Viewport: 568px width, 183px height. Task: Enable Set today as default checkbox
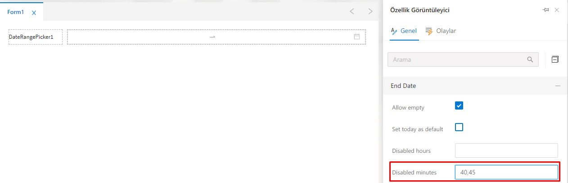pyautogui.click(x=459, y=127)
